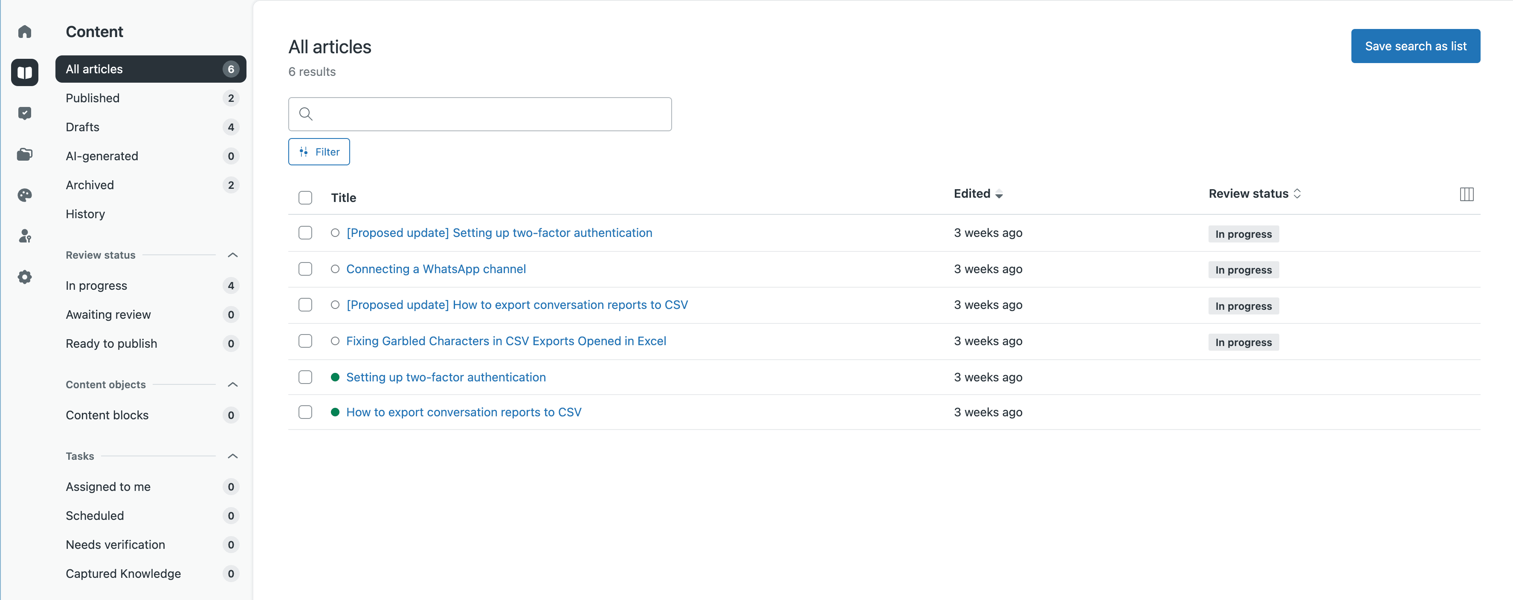Click green published dot of Setting up two-factor authentication

pos(335,377)
